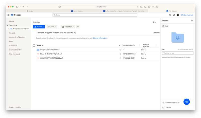Show Safari tab overview icon
Viewport: 201px width, 118px height.
[x=157, y=7]
